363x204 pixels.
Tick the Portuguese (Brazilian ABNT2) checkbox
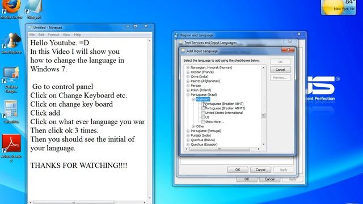[203, 108]
